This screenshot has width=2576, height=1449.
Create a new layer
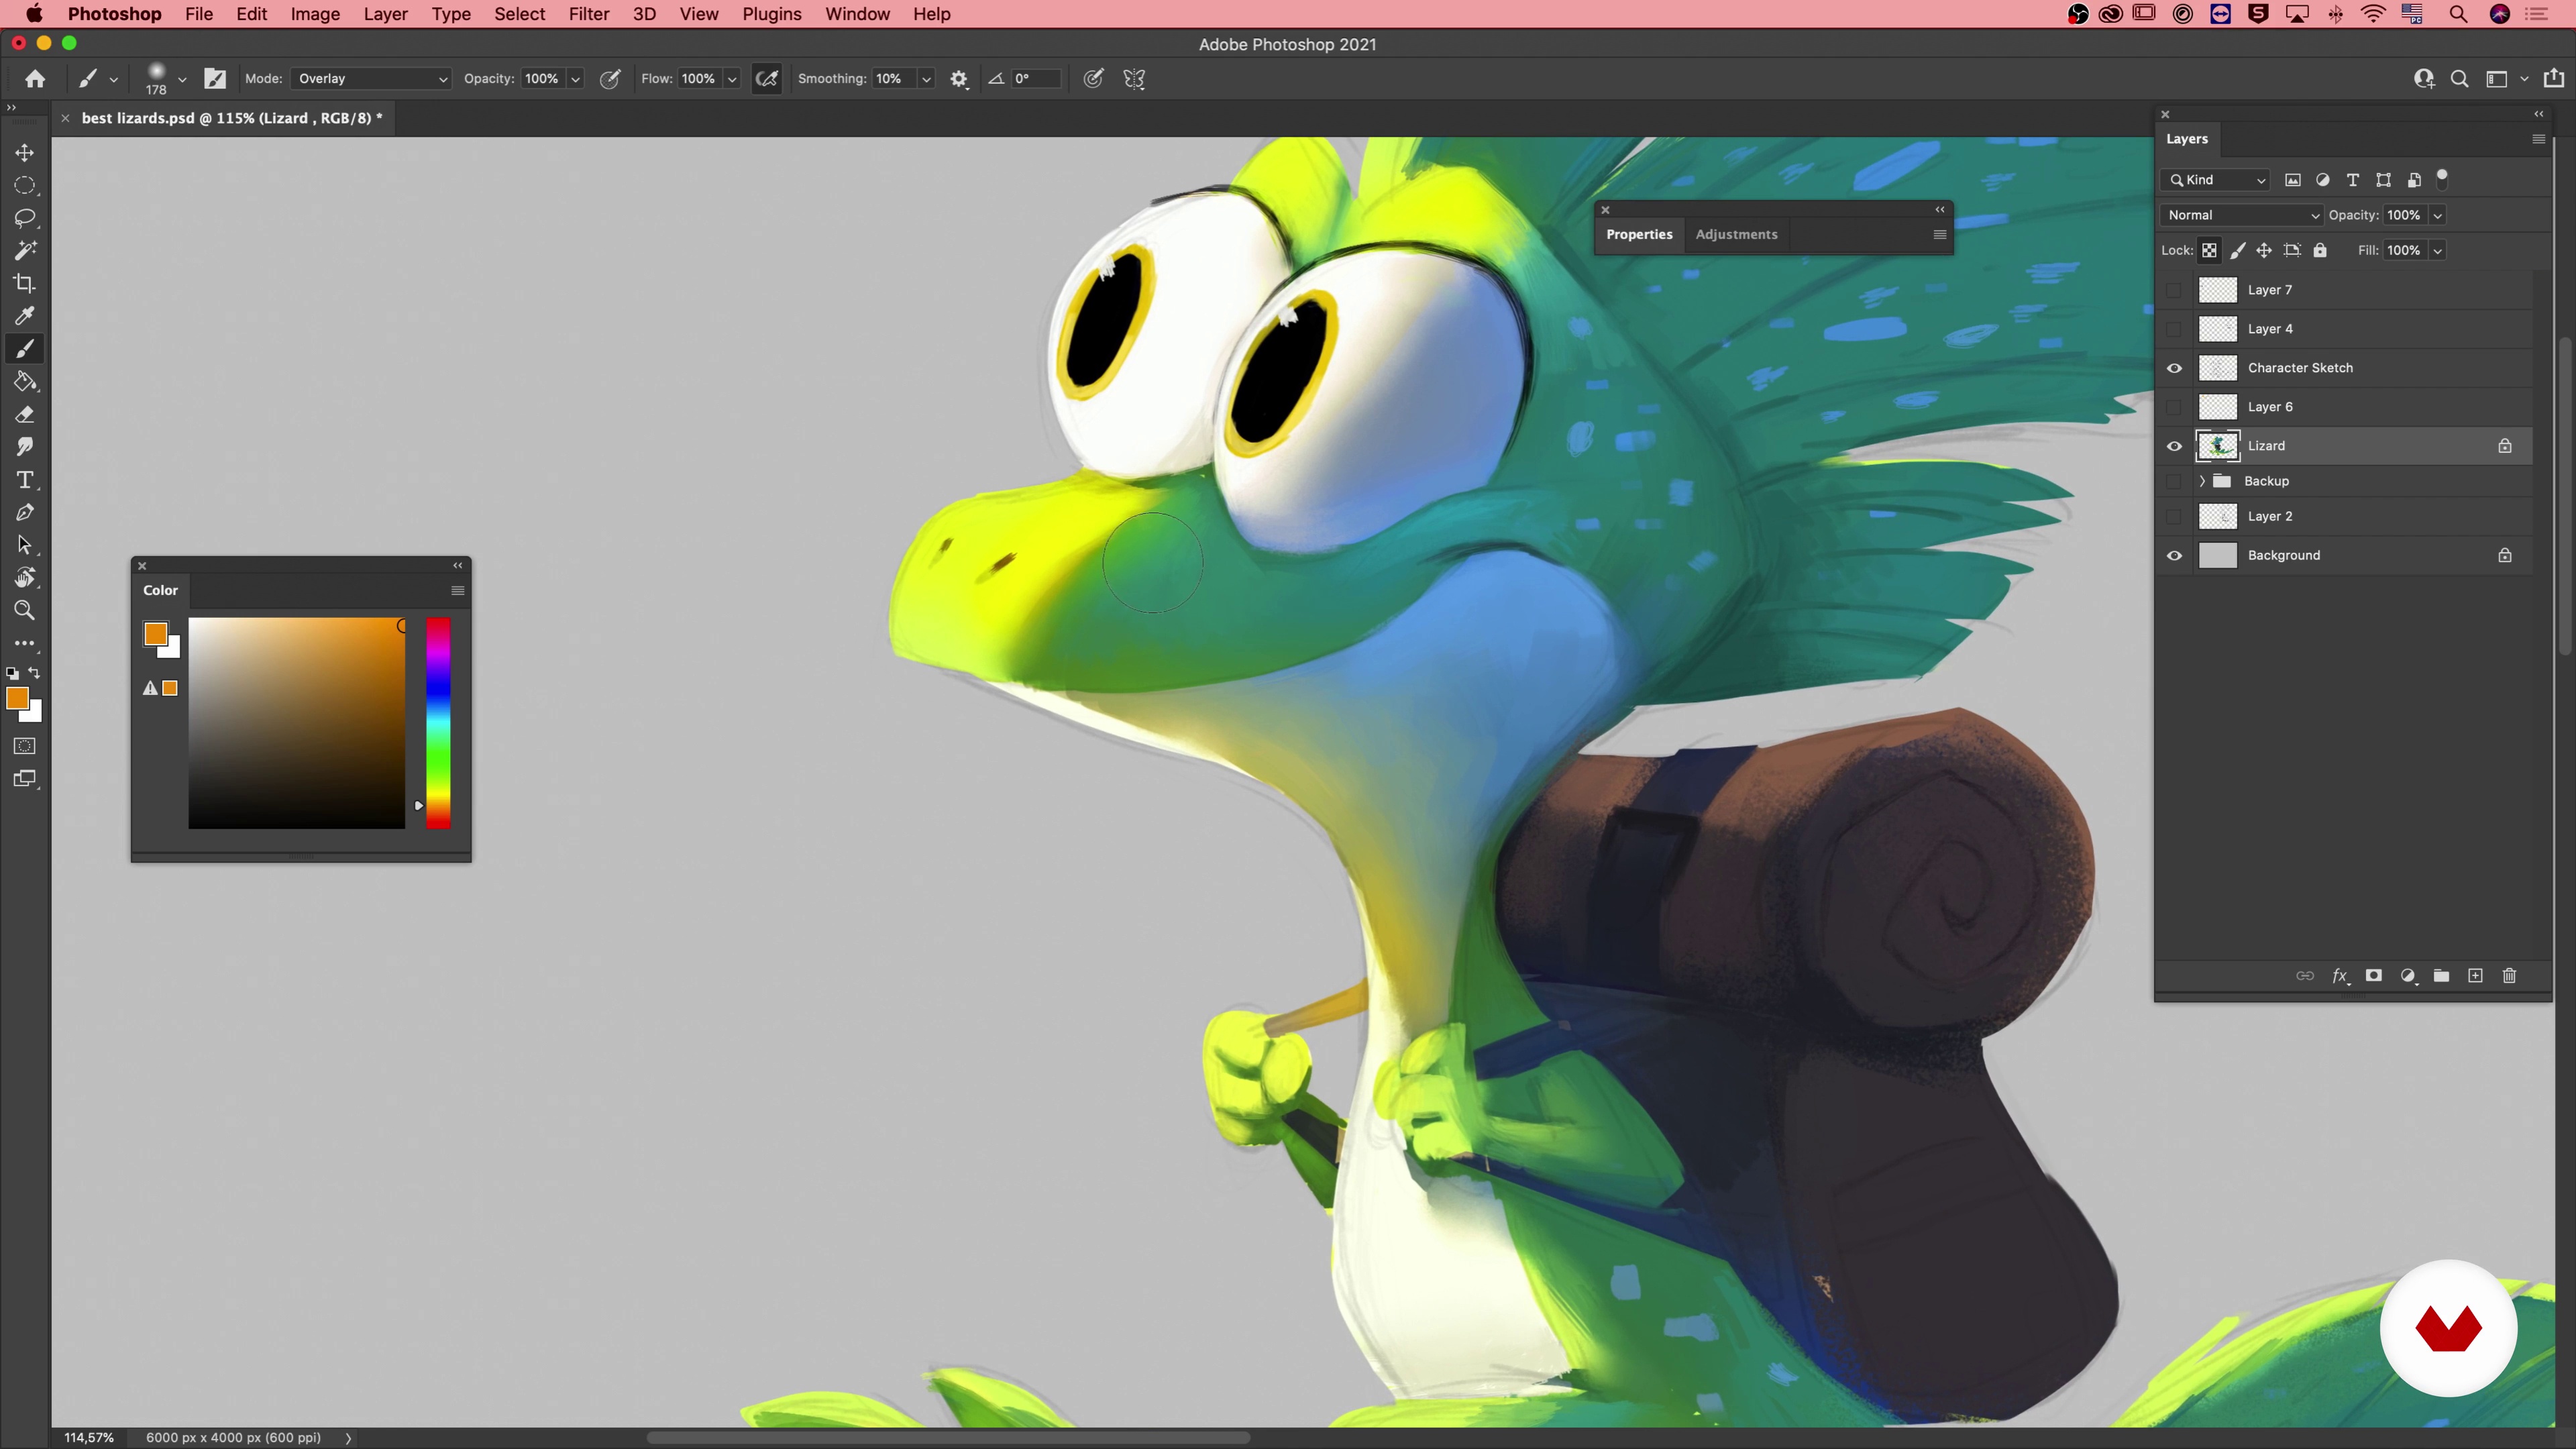click(x=2475, y=976)
